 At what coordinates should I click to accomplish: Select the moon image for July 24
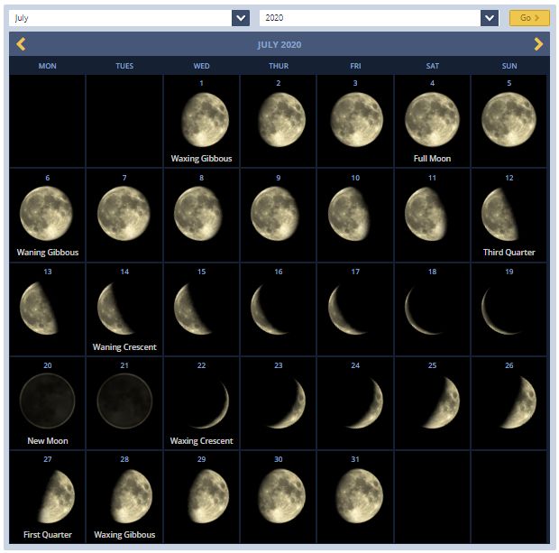click(365, 403)
